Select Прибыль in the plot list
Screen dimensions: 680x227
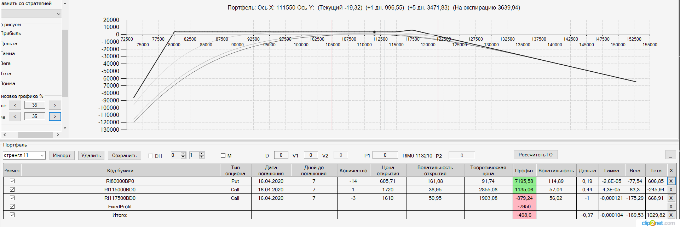[x=11, y=33]
